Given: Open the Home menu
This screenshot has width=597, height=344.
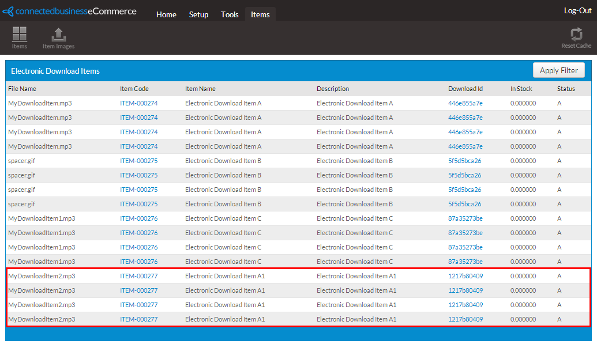Looking at the screenshot, I should [166, 14].
